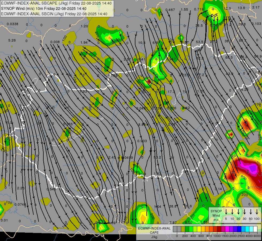
Task: Click the 50 m/s wind arrow in legend
Action: [251, 212]
